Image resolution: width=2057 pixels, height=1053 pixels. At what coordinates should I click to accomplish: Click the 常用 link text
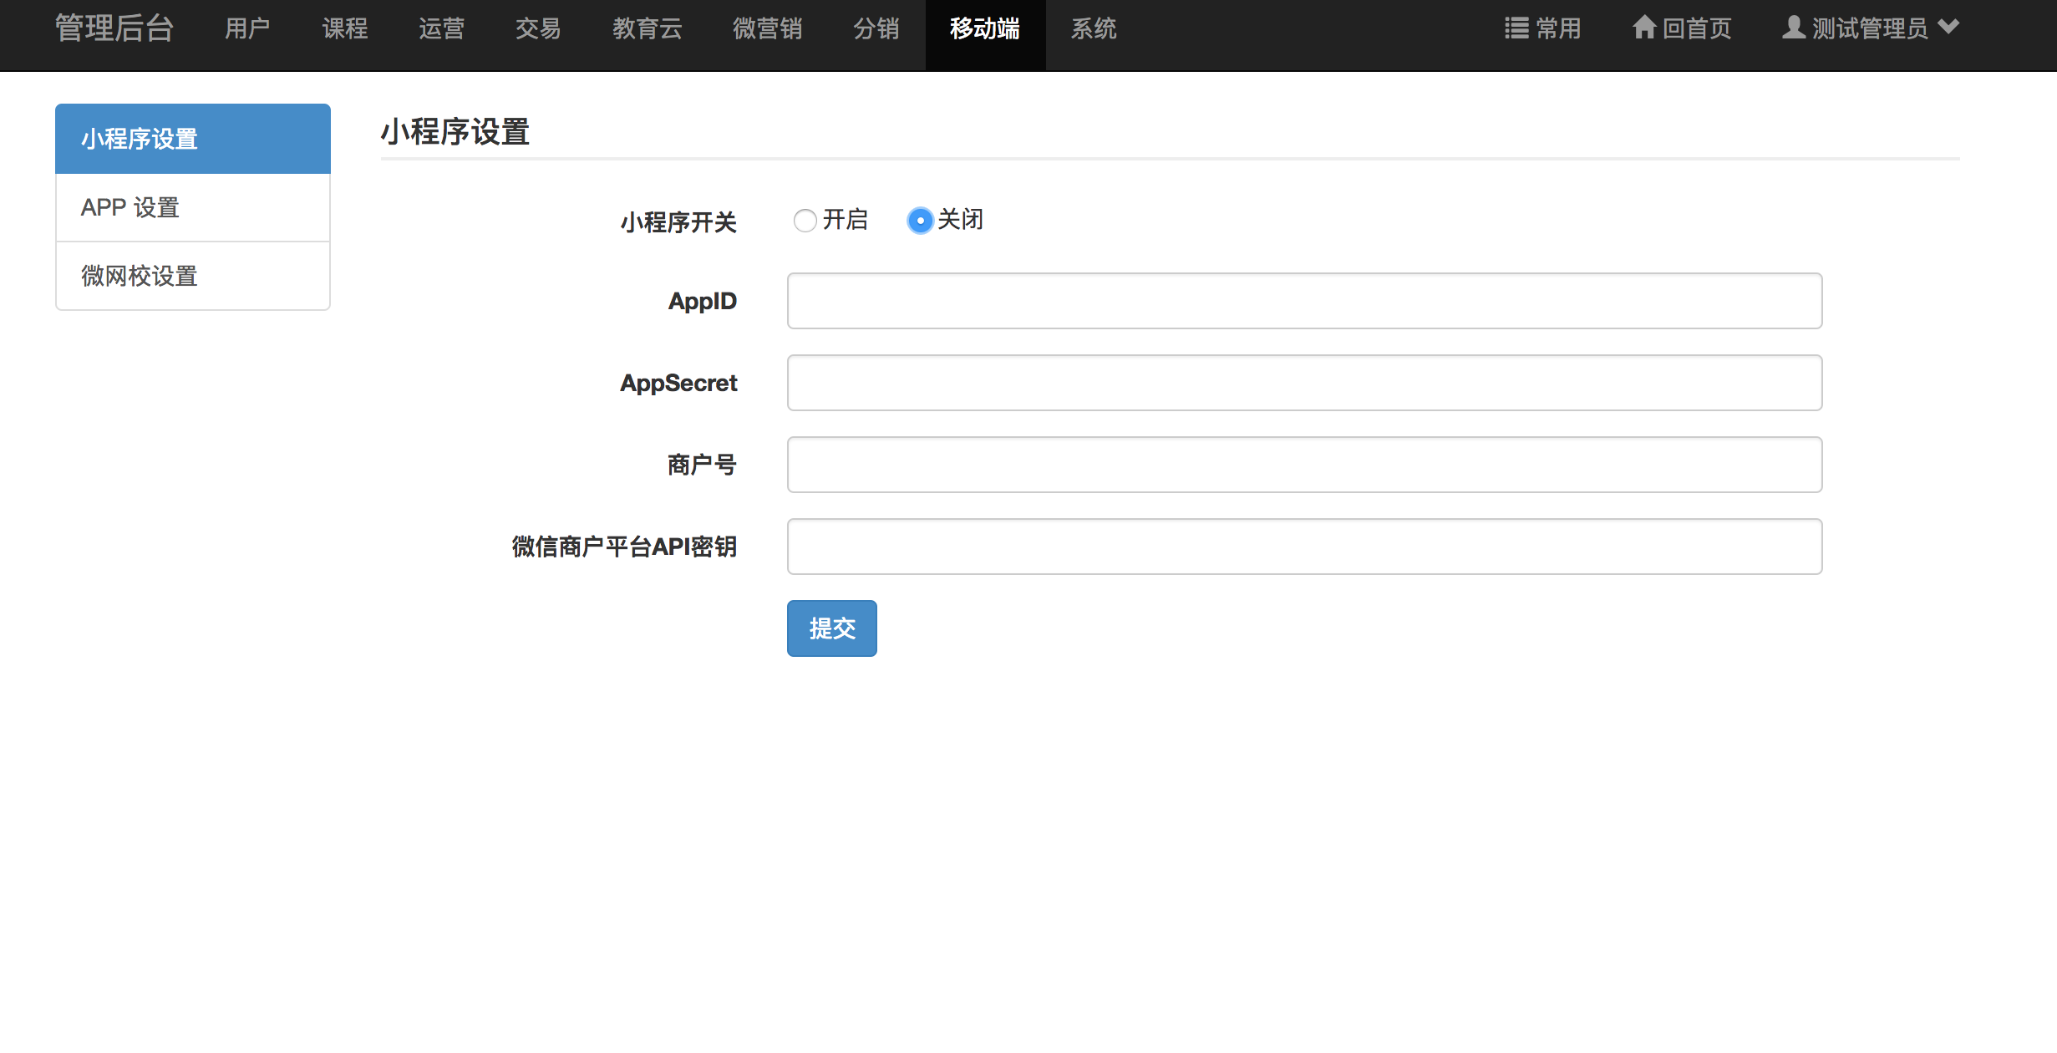(1559, 28)
